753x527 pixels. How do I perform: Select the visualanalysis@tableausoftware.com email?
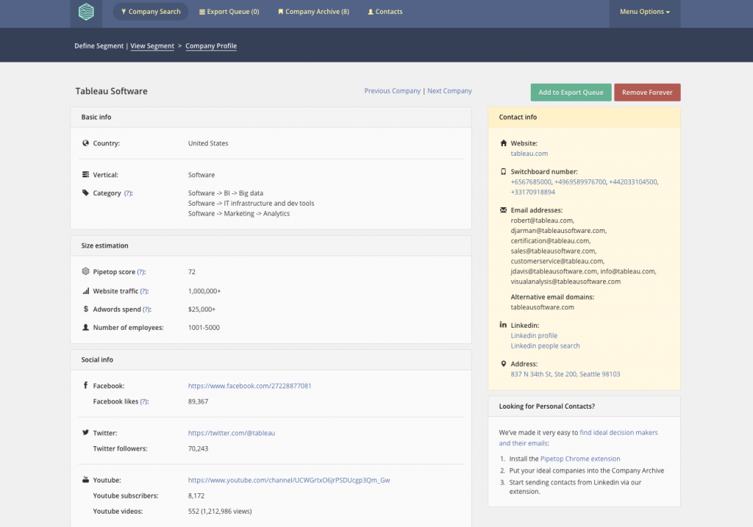pos(565,282)
